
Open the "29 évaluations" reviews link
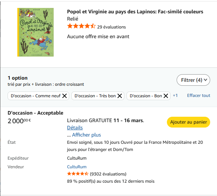[111, 27]
